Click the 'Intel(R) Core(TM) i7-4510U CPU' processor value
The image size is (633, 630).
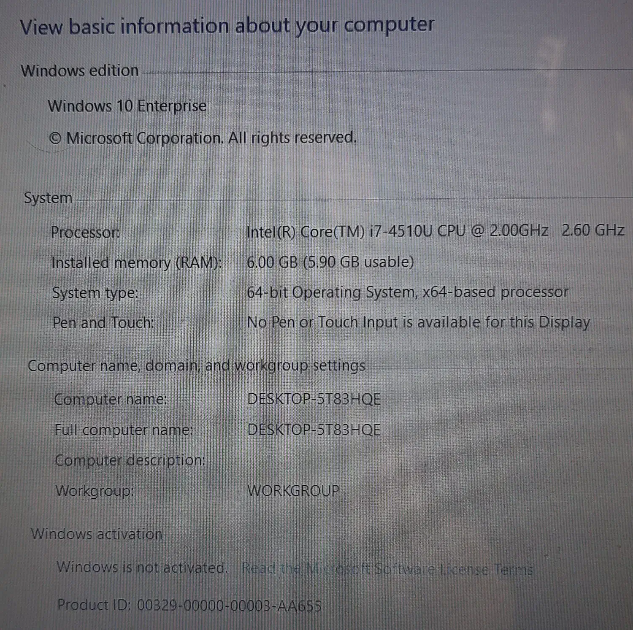coord(356,231)
